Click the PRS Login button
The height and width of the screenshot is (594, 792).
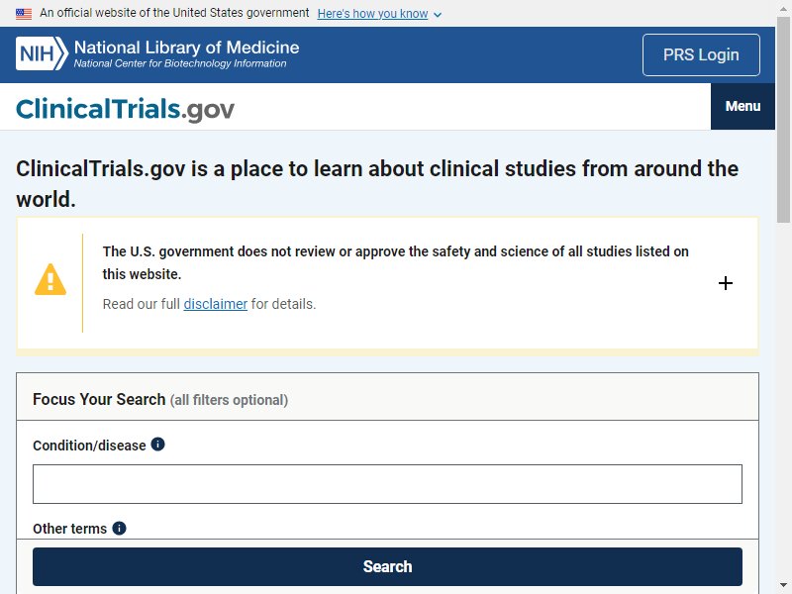pyautogui.click(x=701, y=54)
